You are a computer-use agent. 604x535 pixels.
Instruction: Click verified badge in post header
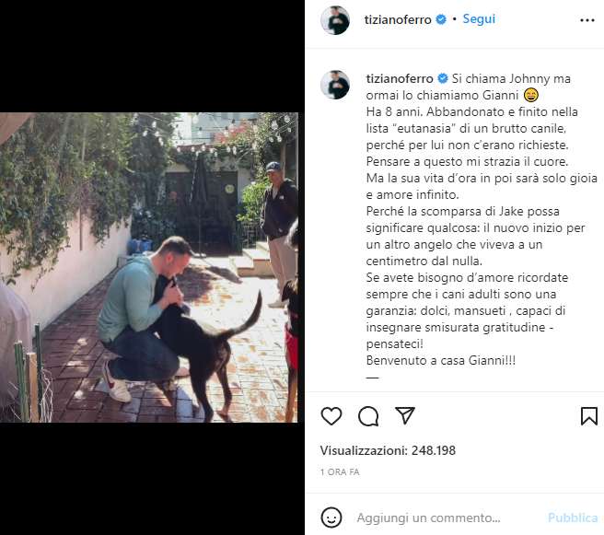point(442,19)
